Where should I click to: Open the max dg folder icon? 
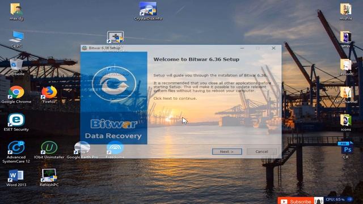tap(16, 11)
